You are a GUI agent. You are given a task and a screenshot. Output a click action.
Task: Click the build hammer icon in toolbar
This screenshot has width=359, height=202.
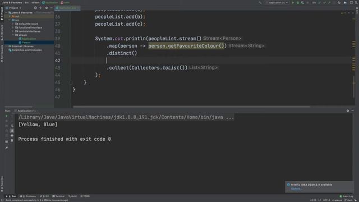pos(260,2)
